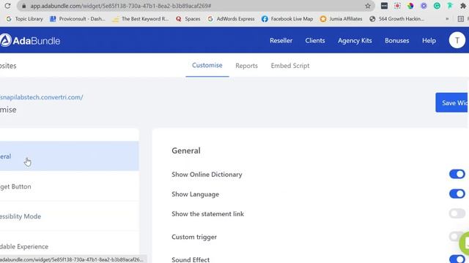
Task: Open the Extensions puzzle-piece icon
Action: tap(463, 6)
